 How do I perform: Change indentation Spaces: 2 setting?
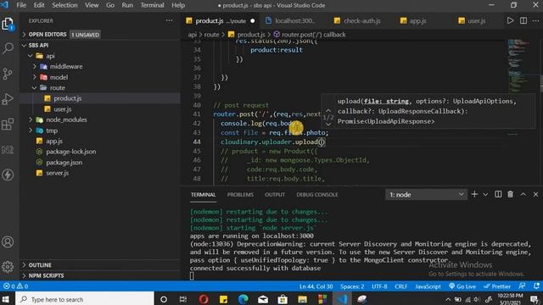[352, 286]
